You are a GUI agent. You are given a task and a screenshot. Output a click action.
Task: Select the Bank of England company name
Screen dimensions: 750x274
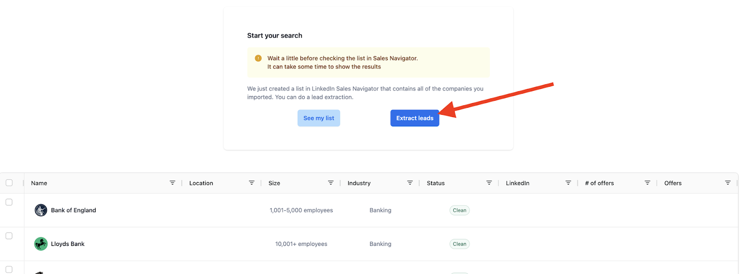click(74, 210)
